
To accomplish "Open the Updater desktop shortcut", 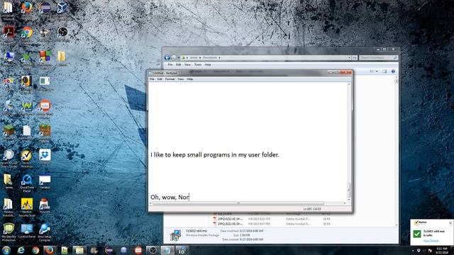I will (x=45, y=180).
